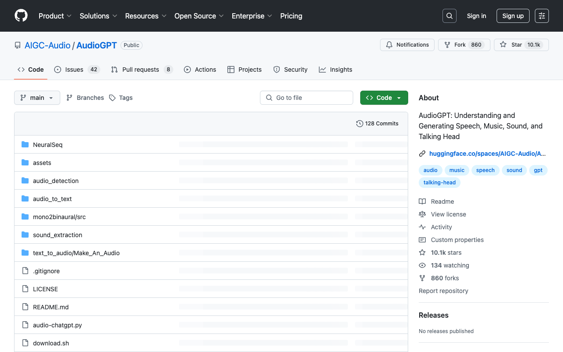Switch to the Projects tab

[x=245, y=70]
